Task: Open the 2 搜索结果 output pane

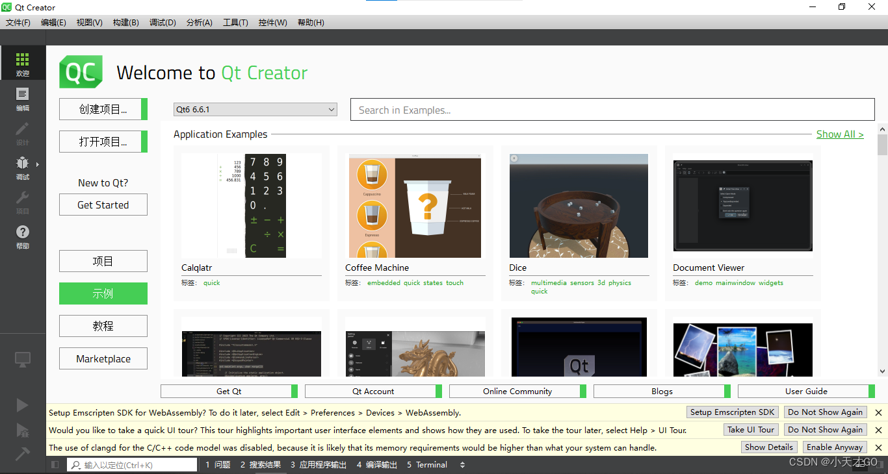Action: tap(261, 465)
